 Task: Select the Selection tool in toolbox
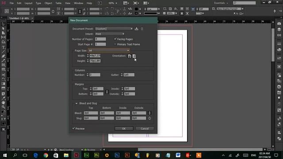pyautogui.click(x=3, y=24)
